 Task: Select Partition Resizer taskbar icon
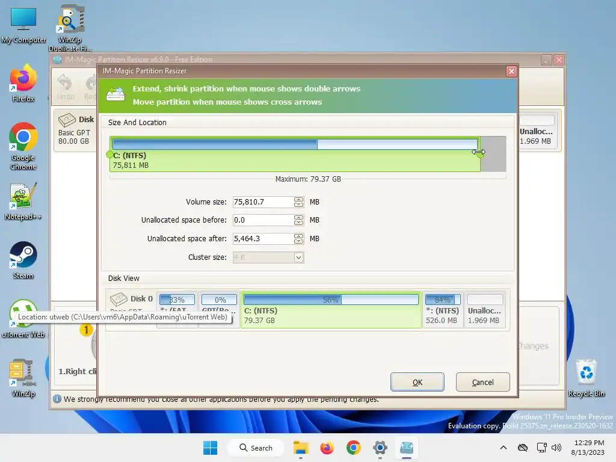pos(407,448)
